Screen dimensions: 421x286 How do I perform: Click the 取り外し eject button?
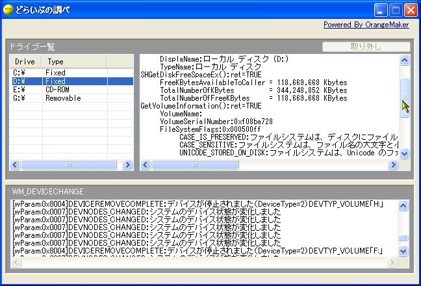366,47
